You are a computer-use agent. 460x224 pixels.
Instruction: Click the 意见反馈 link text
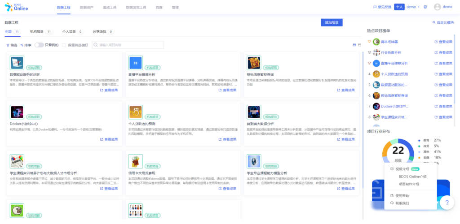click(x=385, y=7)
